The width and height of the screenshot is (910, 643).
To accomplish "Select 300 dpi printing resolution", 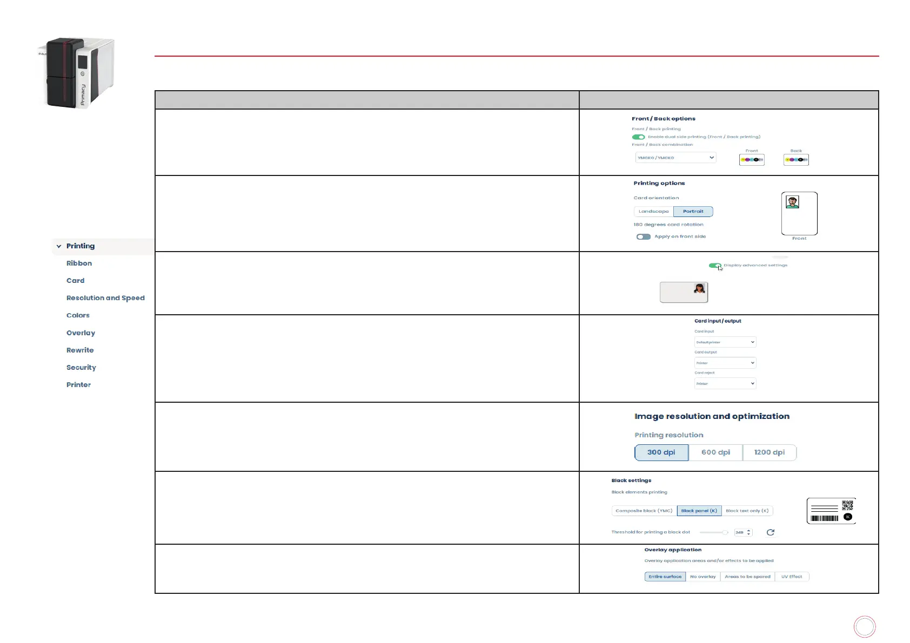I will [661, 452].
